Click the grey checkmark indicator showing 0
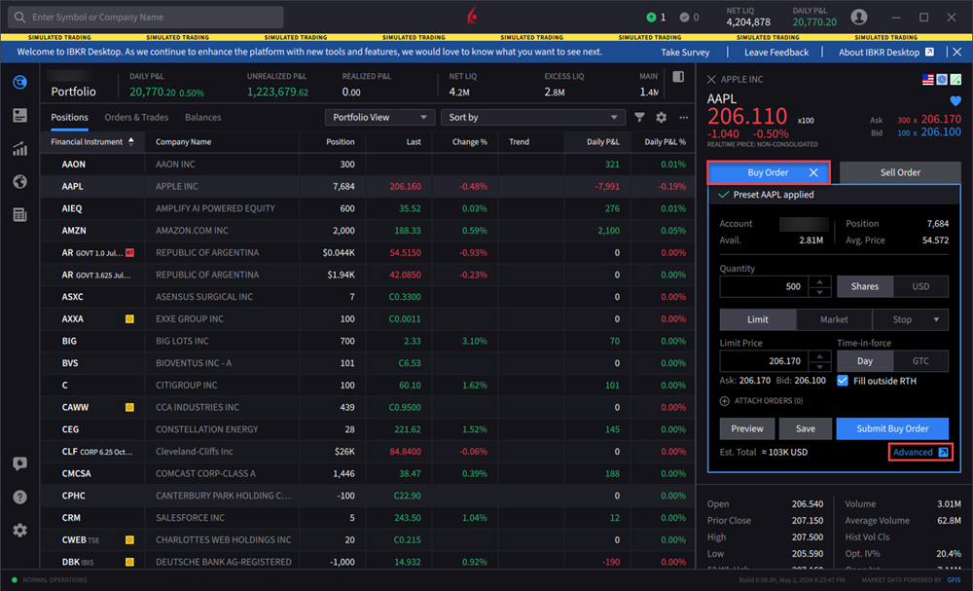This screenshot has height=591, width=973. point(689,18)
